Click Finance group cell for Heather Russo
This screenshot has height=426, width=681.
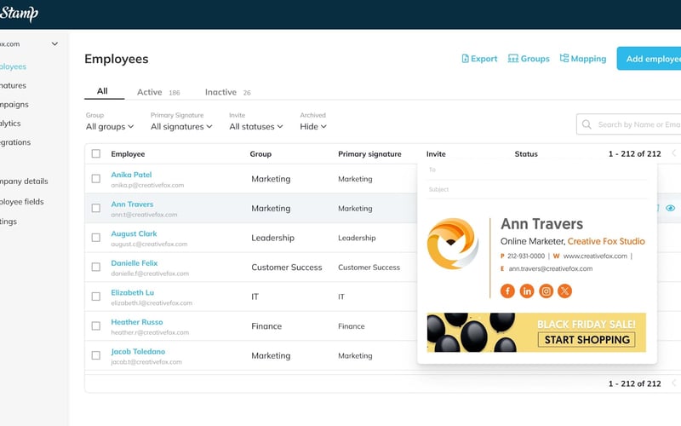pos(266,326)
